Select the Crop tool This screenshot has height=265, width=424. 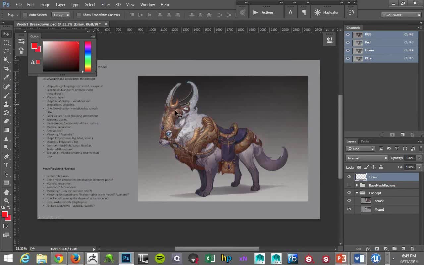pos(6,68)
